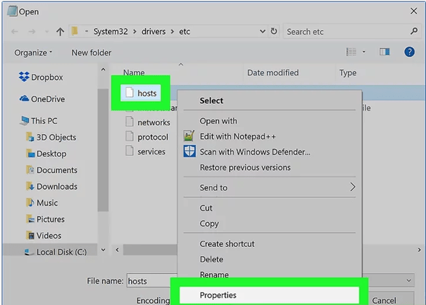This screenshot has width=426, height=305.
Task: Select System32 in the address path
Action: pyautogui.click(x=111, y=31)
